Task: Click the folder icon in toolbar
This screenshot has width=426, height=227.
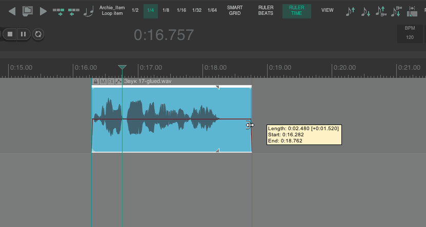Action: [28, 11]
